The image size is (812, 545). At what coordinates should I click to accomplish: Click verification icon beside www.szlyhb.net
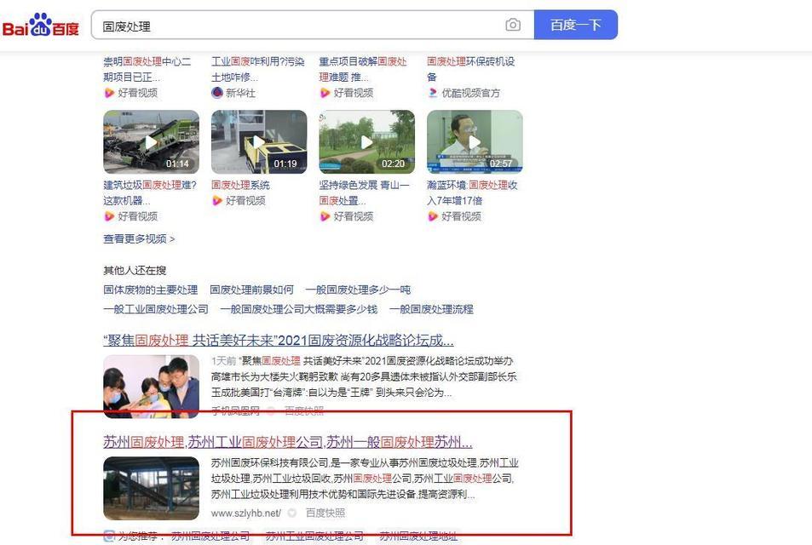[x=292, y=513]
